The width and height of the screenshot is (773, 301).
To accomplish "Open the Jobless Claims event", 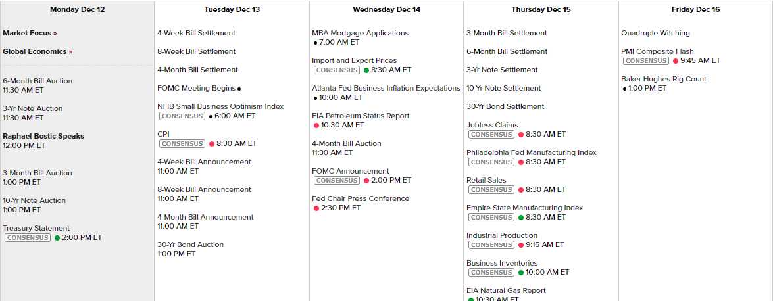I will point(492,125).
